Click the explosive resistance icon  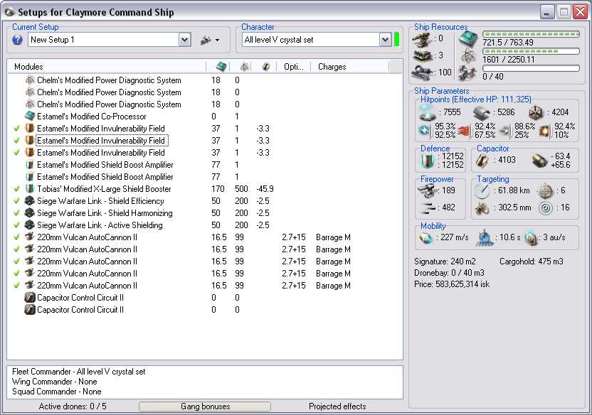pos(544,131)
